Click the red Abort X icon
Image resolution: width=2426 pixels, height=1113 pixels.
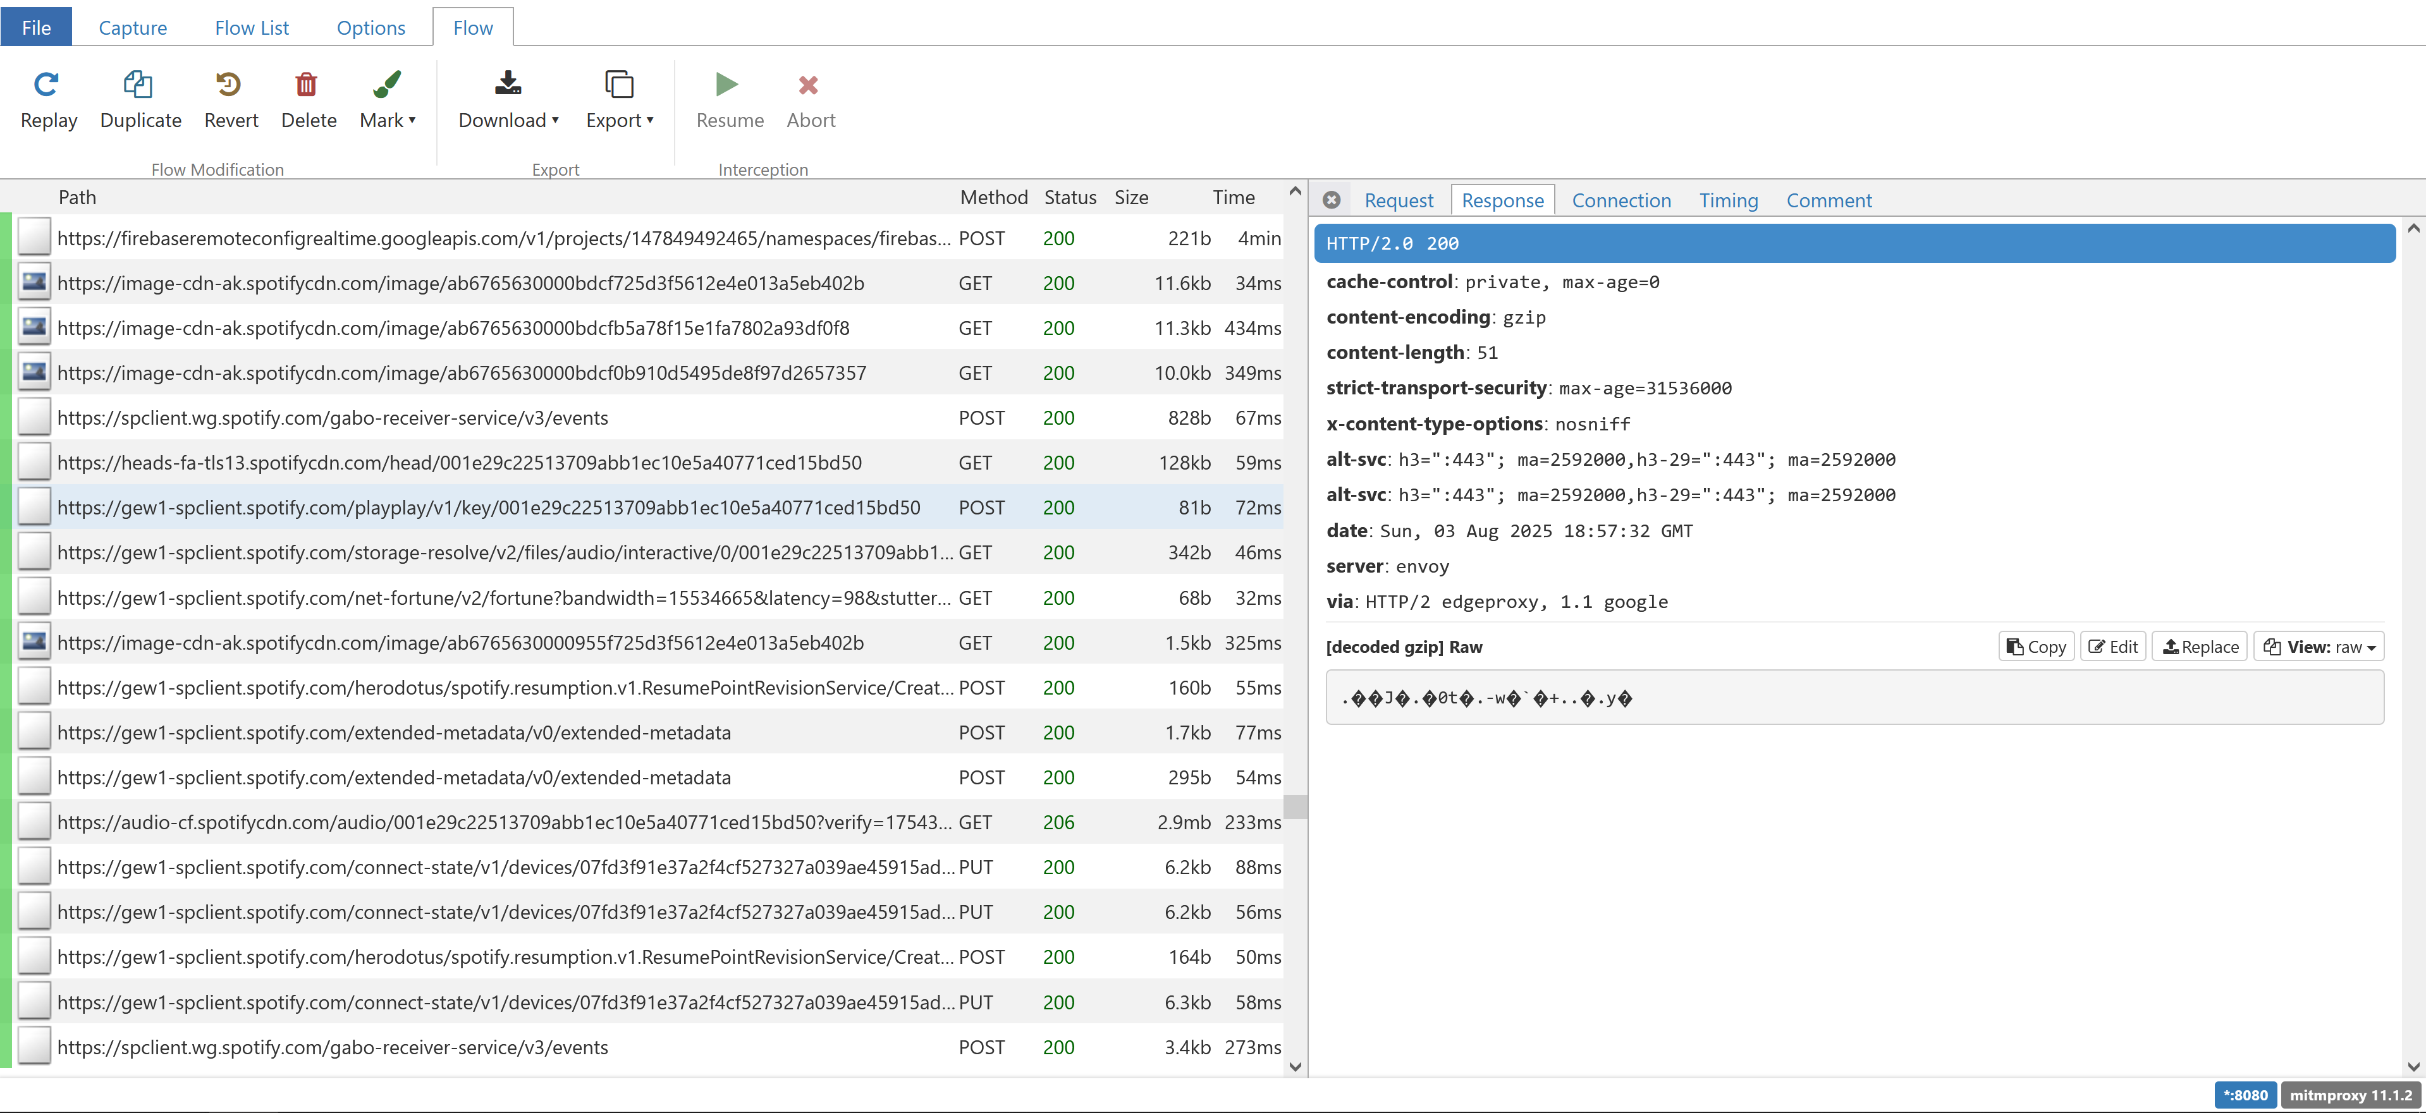coord(808,85)
